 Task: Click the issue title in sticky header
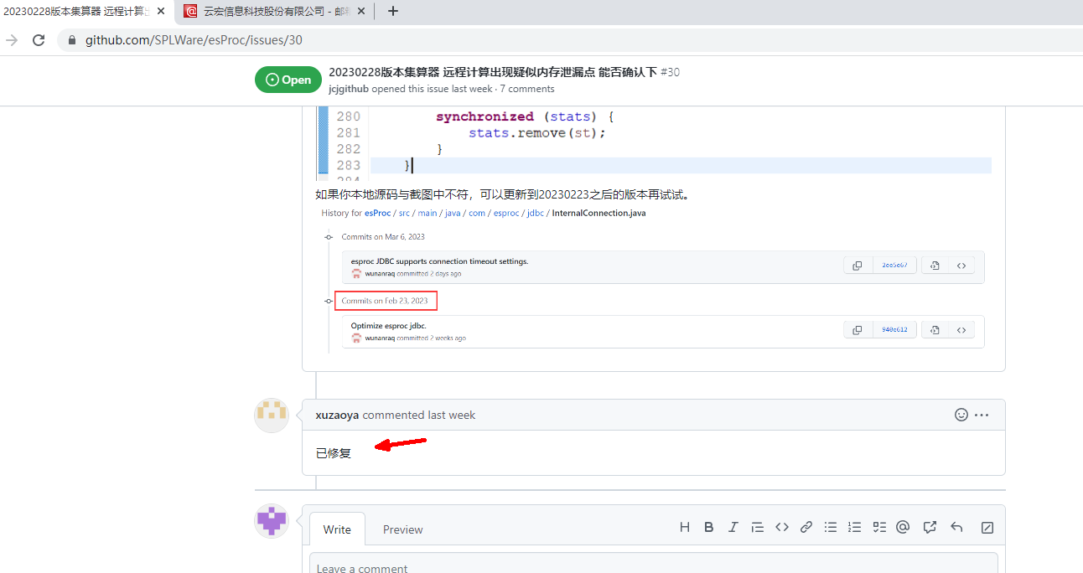tap(493, 72)
